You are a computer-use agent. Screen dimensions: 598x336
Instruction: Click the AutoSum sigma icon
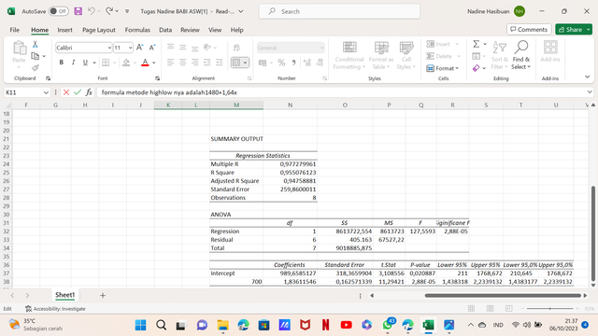pos(477,44)
